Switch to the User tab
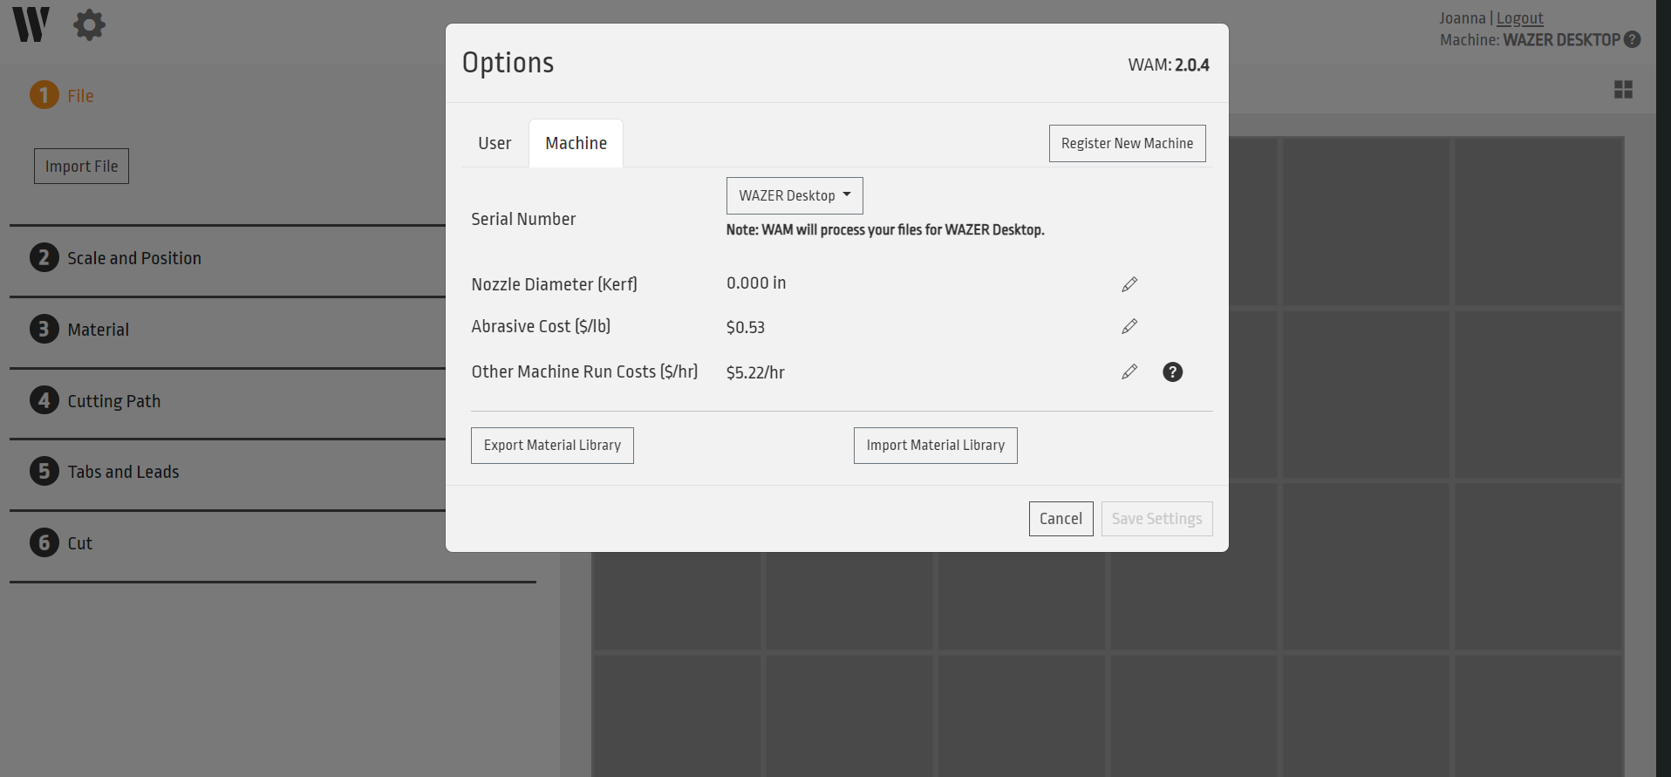 (x=494, y=143)
